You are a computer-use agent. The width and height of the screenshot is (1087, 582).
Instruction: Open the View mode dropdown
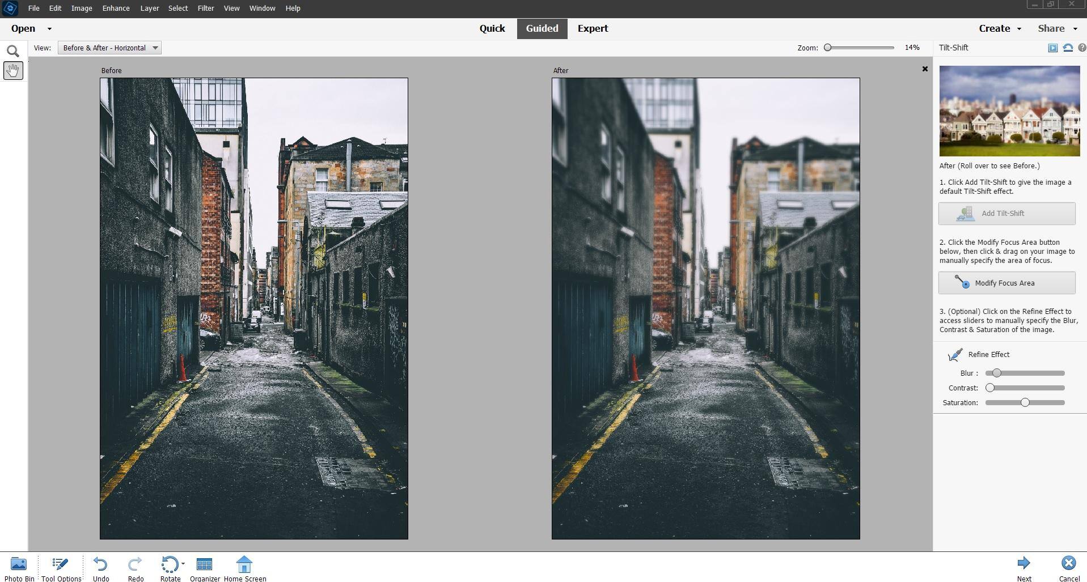coord(109,48)
